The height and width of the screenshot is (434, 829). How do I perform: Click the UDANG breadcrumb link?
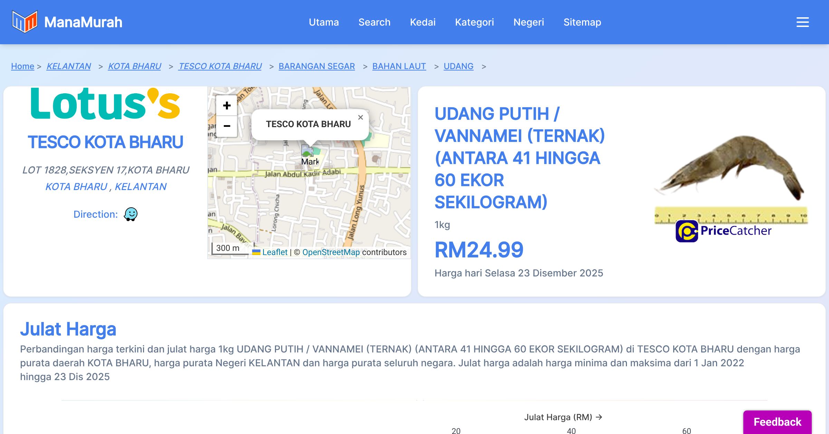click(458, 66)
